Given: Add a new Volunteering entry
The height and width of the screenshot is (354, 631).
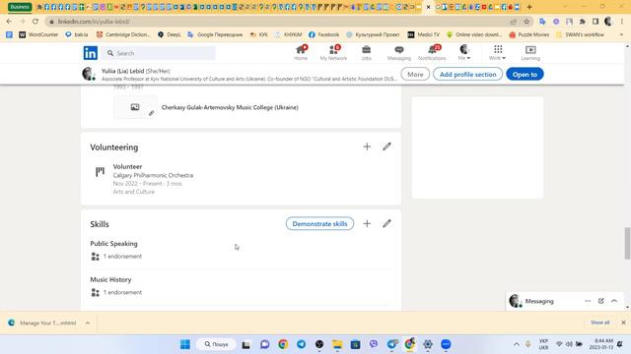Looking at the screenshot, I should [367, 147].
